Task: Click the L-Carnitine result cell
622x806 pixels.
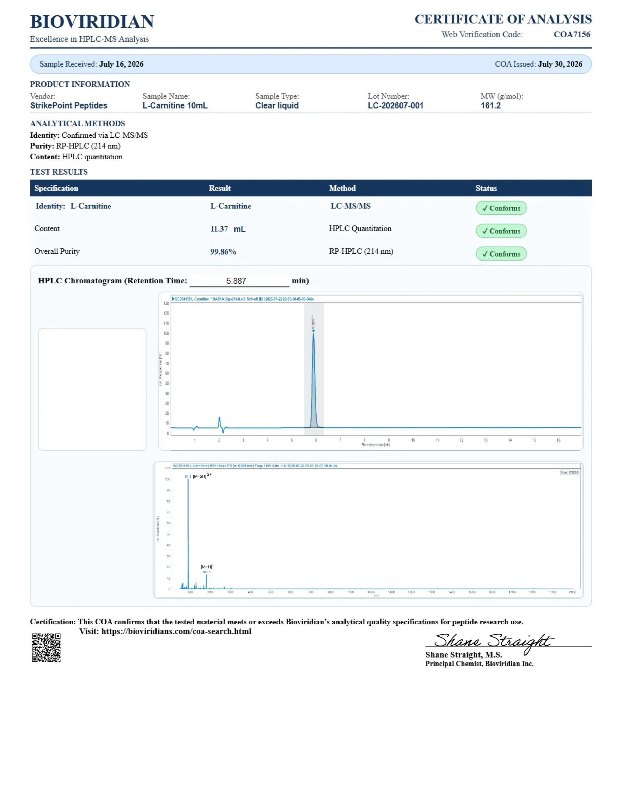Action: [231, 206]
